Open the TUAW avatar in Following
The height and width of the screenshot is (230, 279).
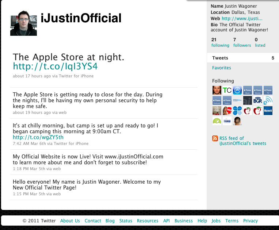(227, 121)
